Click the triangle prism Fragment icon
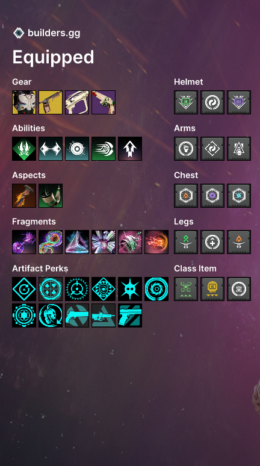Image resolution: width=260 pixels, height=466 pixels. (77, 242)
